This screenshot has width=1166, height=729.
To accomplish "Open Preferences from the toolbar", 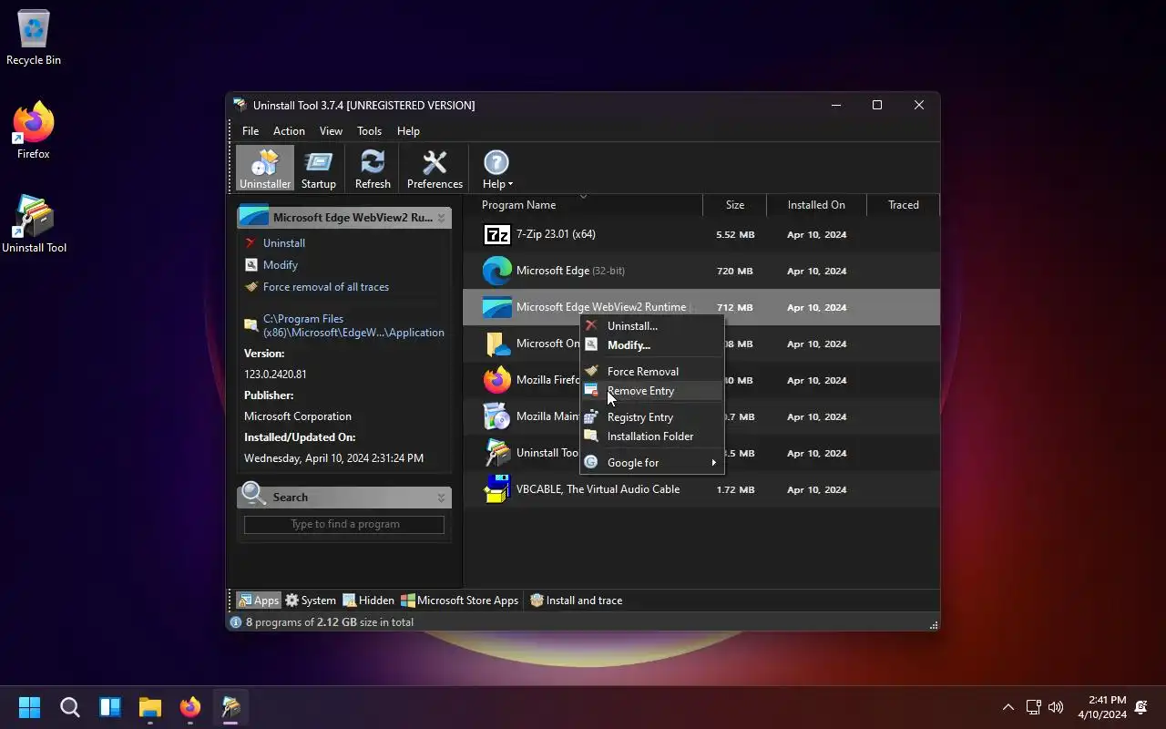I will 435,169.
